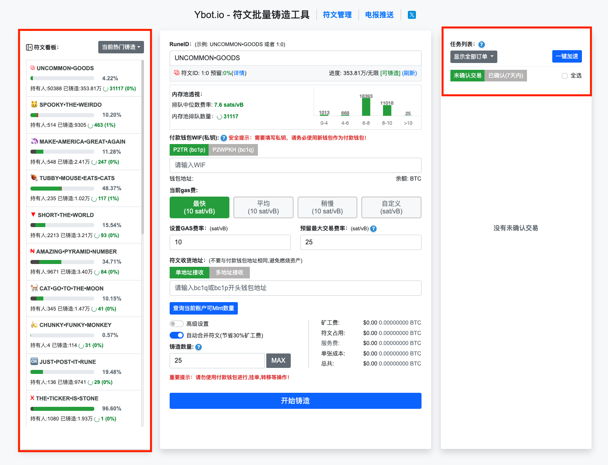The height and width of the screenshot is (465, 608).
Task: Enable the 高级设置 toggle
Action: click(176, 324)
